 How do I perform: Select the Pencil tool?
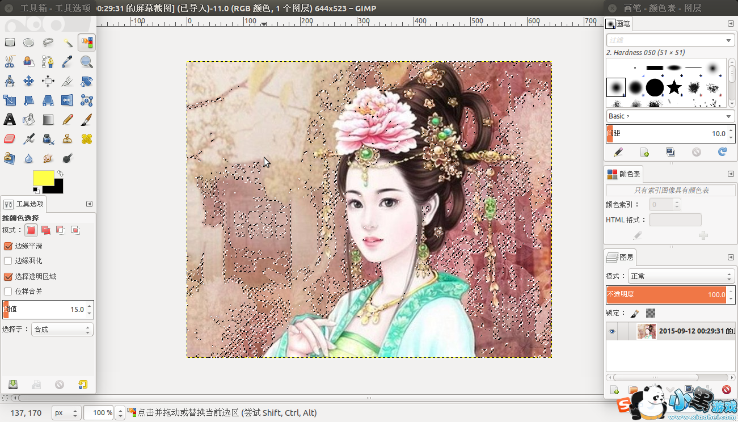[x=68, y=120]
